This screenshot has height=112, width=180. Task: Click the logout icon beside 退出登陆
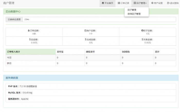click(x=168, y=3)
